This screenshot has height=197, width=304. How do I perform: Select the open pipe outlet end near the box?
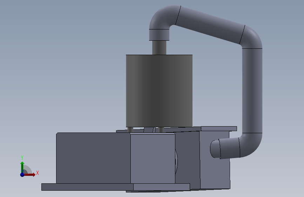click(x=215, y=149)
